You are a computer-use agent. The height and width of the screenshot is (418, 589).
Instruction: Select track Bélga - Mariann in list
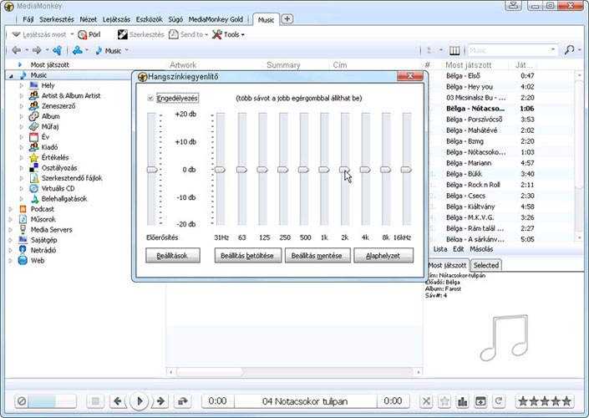pos(470,162)
